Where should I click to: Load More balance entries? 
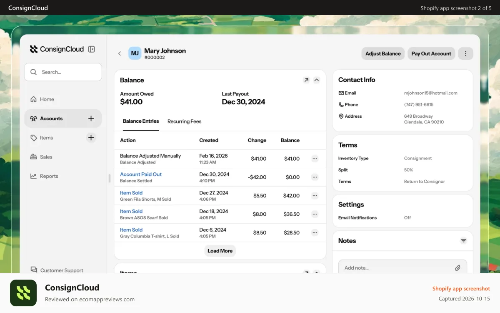220,251
